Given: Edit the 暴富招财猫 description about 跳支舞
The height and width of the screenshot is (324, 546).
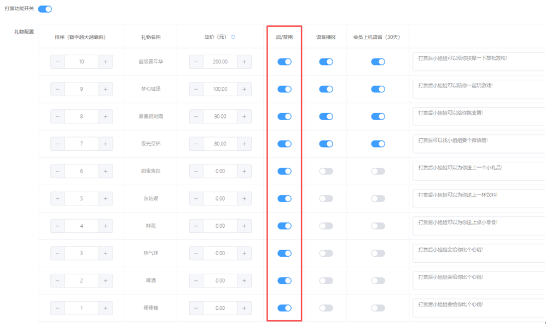Looking at the screenshot, I should tap(479, 116).
